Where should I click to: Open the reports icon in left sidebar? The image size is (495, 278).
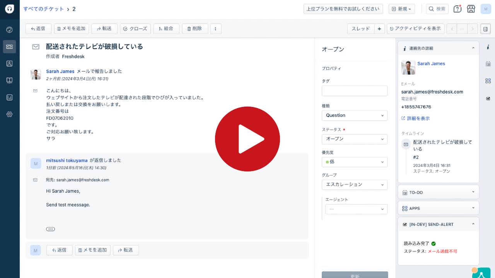10,98
